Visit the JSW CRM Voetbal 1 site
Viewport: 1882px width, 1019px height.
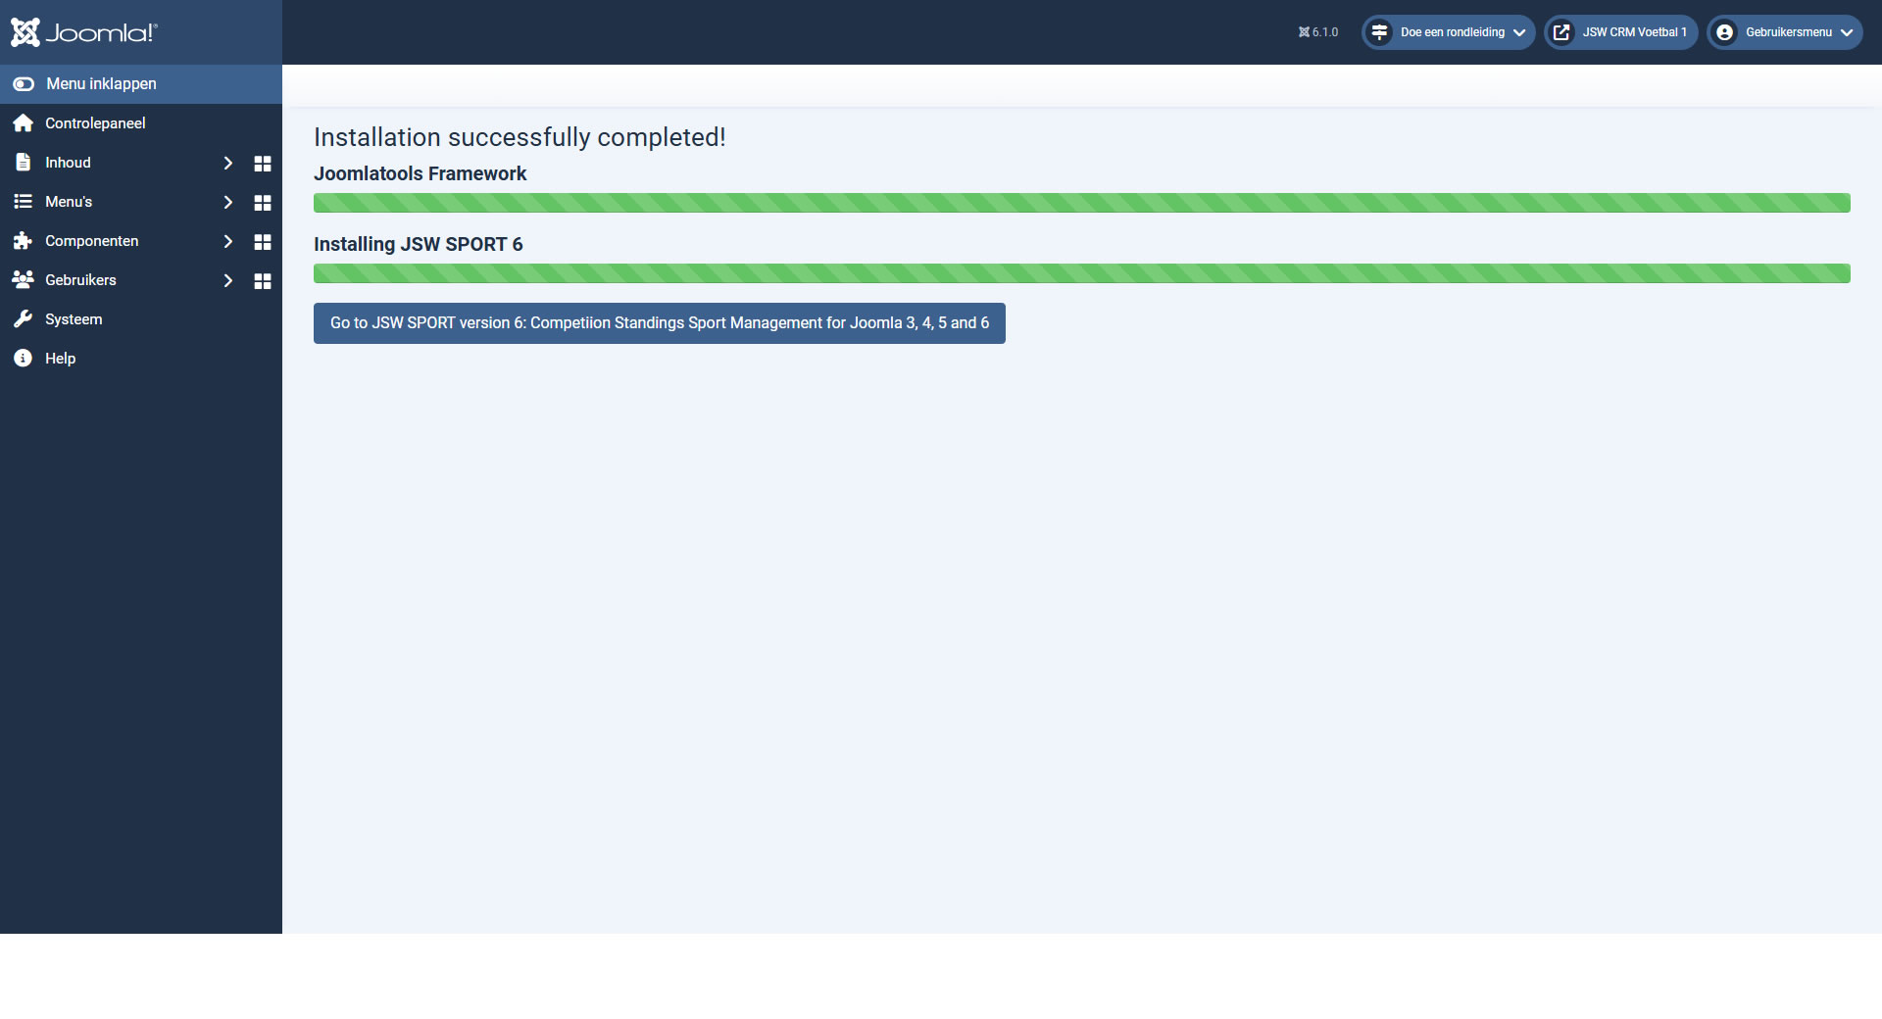(1620, 32)
